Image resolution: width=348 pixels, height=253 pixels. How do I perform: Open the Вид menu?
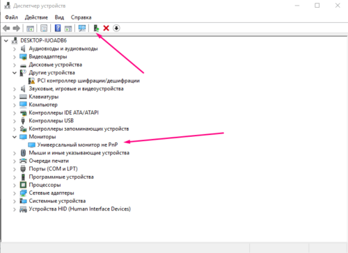coord(59,17)
